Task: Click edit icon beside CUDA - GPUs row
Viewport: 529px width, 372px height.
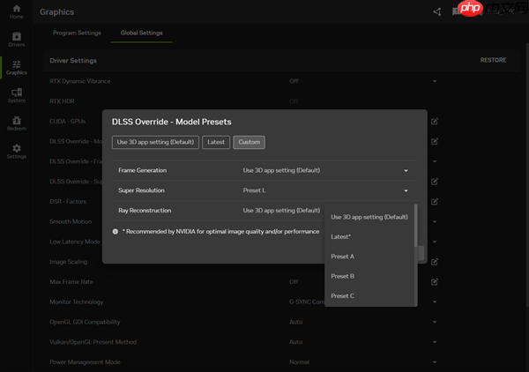Action: pos(435,121)
